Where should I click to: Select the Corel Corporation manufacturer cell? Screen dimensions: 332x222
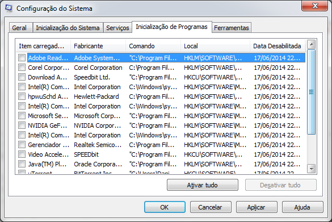98,68
